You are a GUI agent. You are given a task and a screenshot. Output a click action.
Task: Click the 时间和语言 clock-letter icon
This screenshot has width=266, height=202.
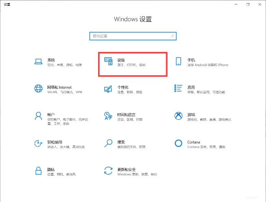tap(108, 116)
